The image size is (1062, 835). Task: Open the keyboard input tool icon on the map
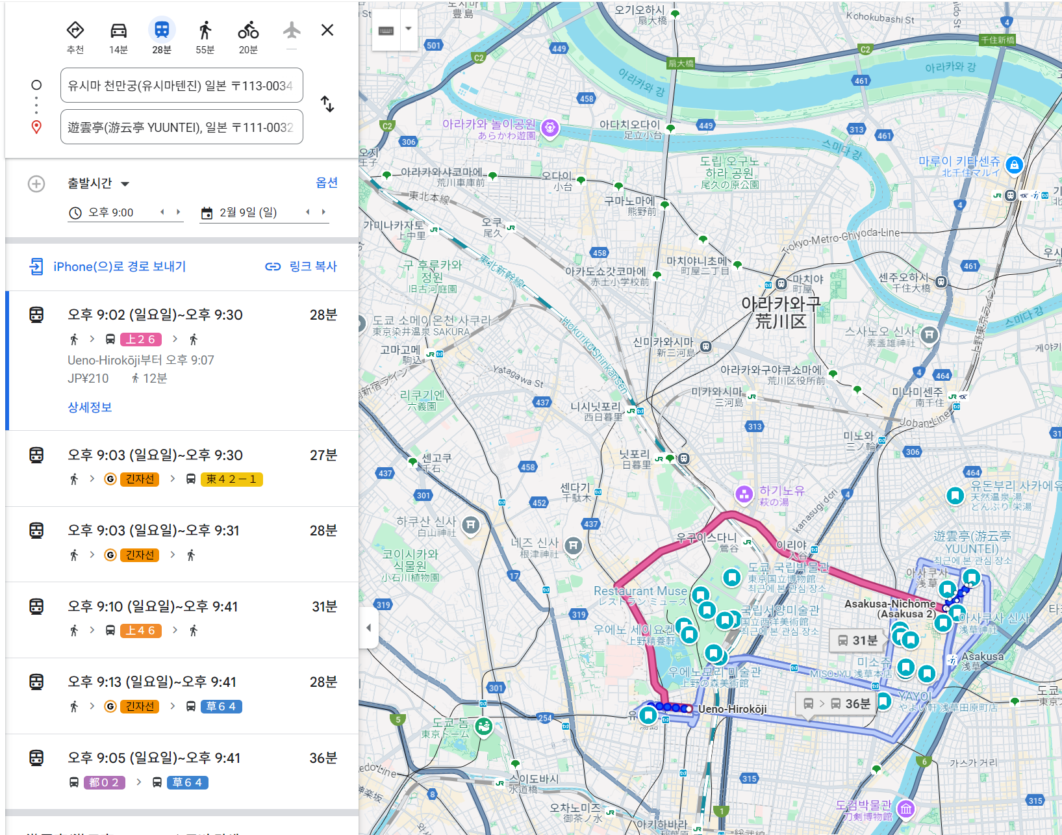pos(386,31)
